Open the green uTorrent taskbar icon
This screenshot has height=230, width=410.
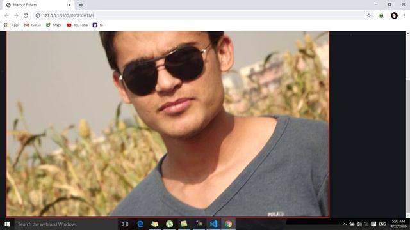pyautogui.click(x=169, y=224)
